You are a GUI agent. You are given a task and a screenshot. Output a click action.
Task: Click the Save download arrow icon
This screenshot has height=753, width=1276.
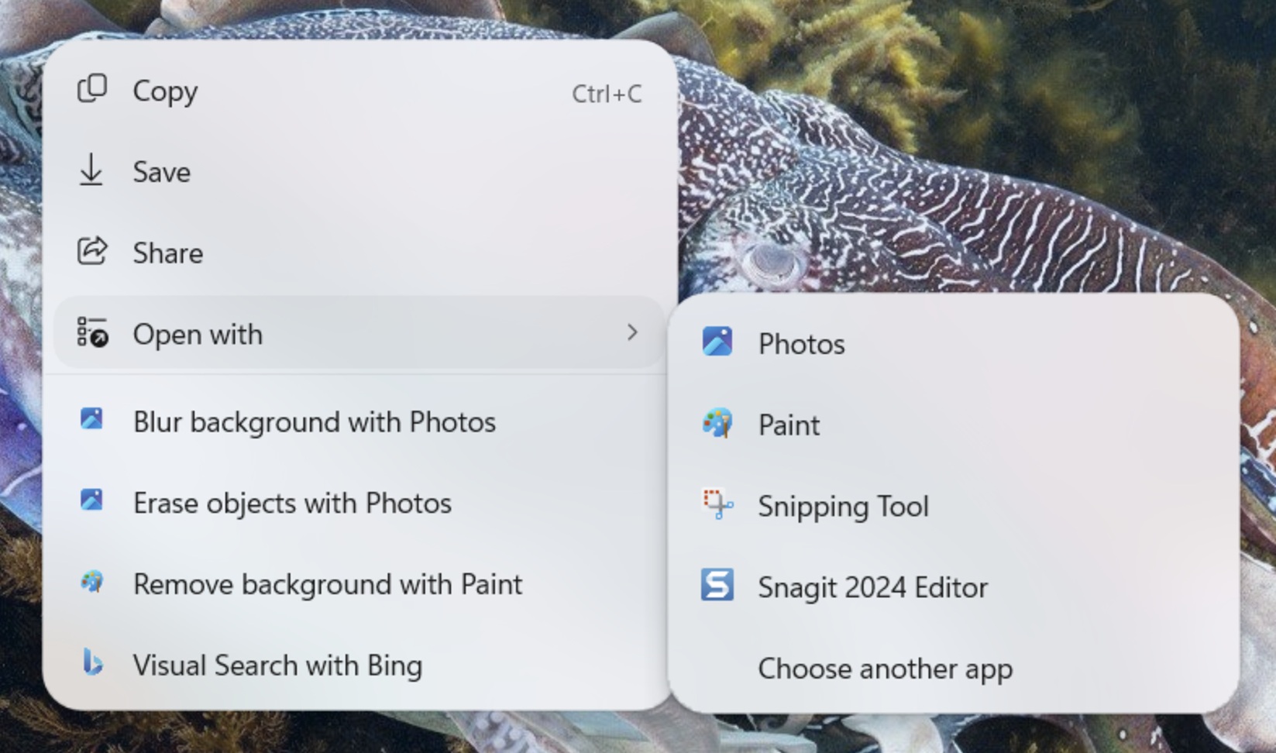coord(91,170)
